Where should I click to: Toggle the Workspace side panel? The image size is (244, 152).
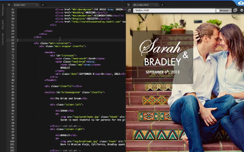(x=2, y=10)
